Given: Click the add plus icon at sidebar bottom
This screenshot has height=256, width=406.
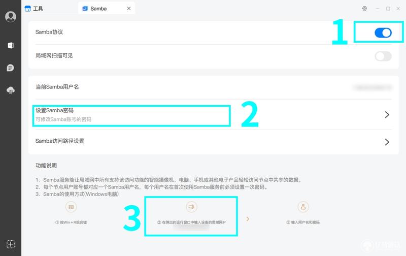Looking at the screenshot, I should tap(11, 244).
